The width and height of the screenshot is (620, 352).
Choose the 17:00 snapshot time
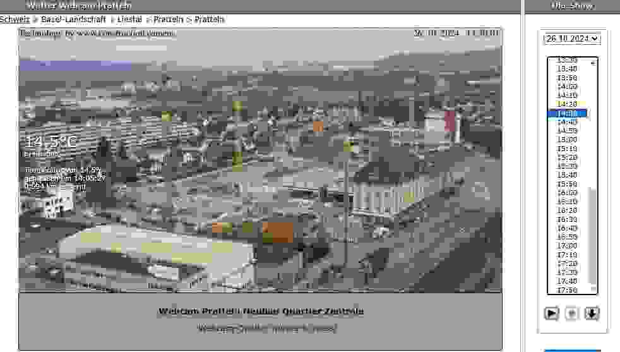(x=567, y=246)
